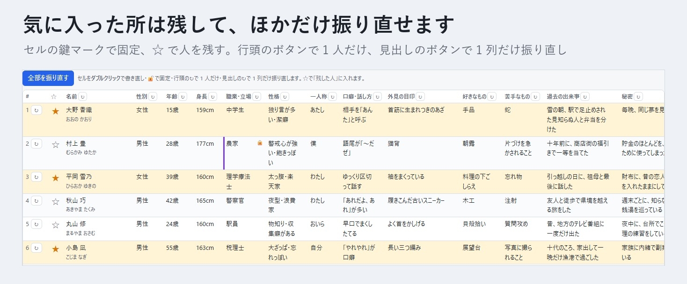
Task: Click the 長い三つ編み appearance cell
Action: tap(423, 253)
